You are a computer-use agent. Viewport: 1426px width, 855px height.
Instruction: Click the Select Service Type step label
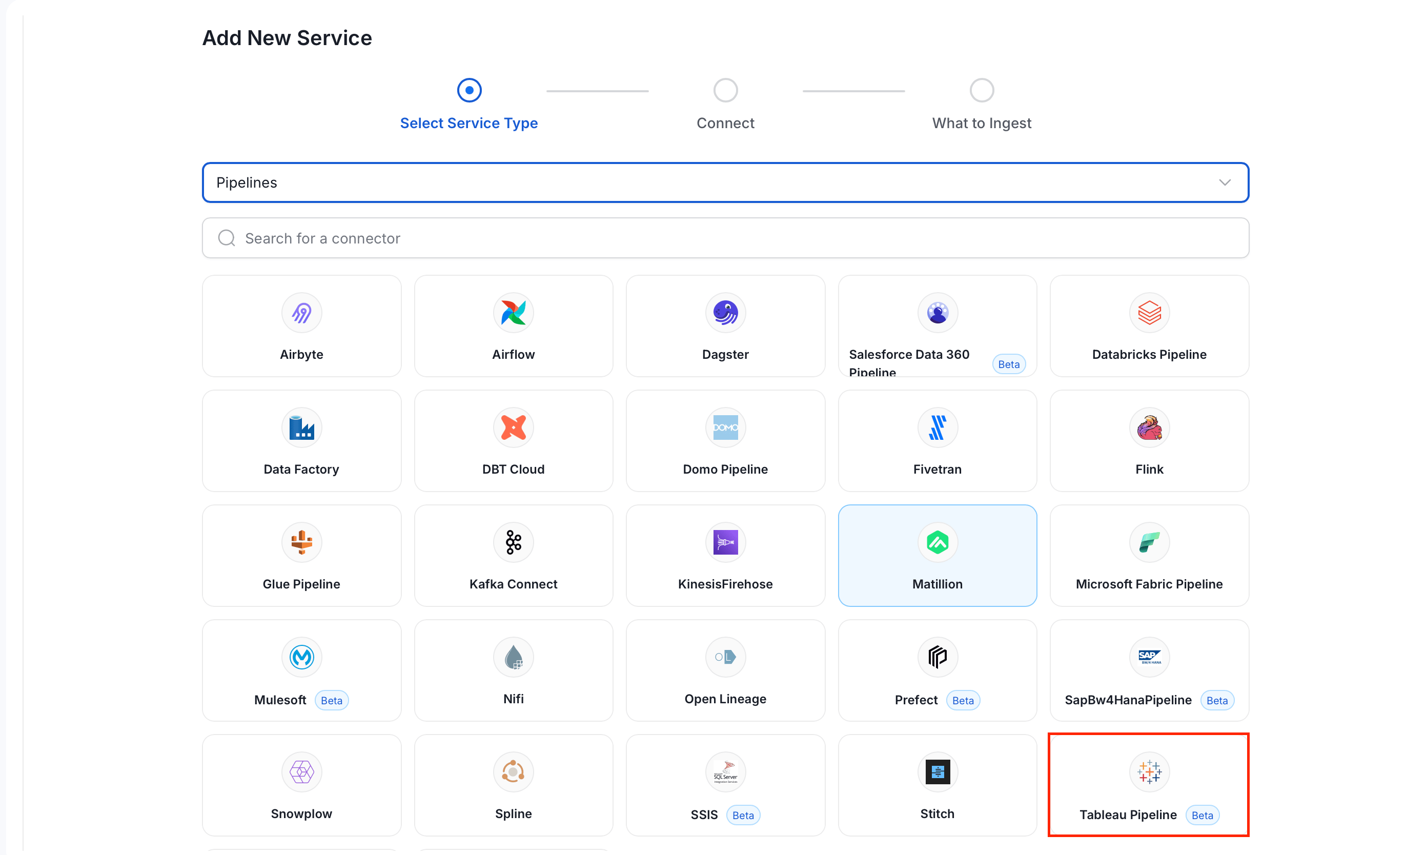coord(469,124)
